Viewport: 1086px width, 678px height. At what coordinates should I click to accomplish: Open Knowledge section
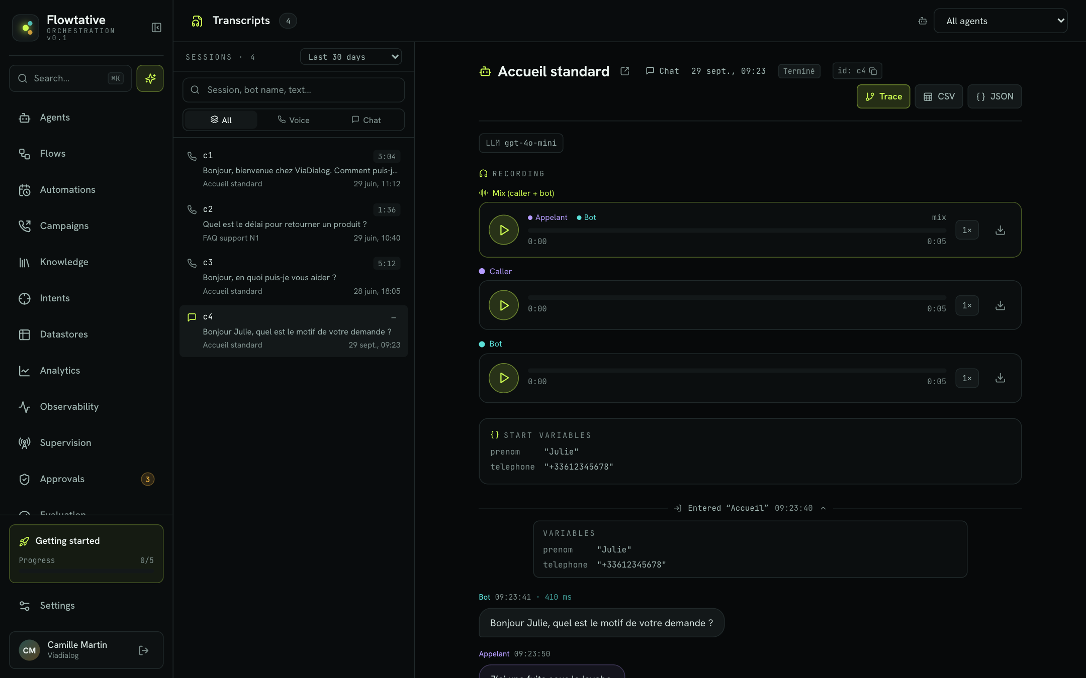point(86,262)
